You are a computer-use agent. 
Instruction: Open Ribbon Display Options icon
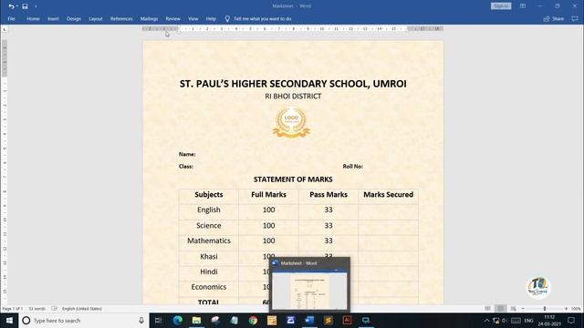click(x=523, y=6)
